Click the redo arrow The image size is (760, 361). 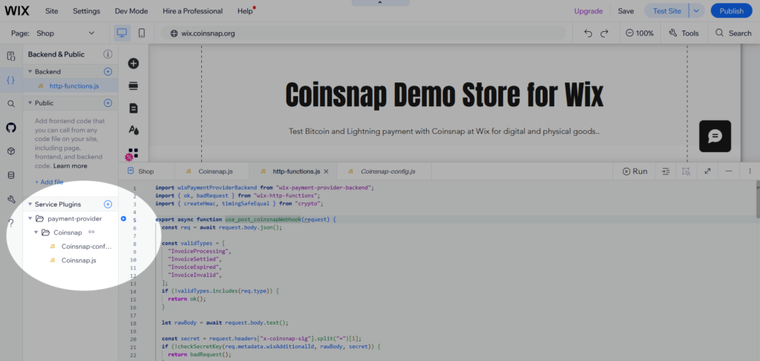click(605, 33)
